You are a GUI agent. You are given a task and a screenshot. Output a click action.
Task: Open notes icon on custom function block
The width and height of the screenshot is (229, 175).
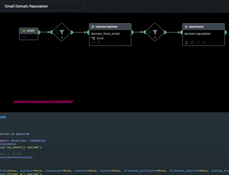99,42
